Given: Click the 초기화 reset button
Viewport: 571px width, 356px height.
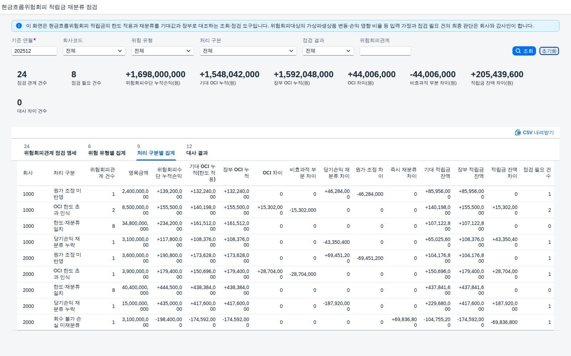Looking at the screenshot, I should click(549, 51).
